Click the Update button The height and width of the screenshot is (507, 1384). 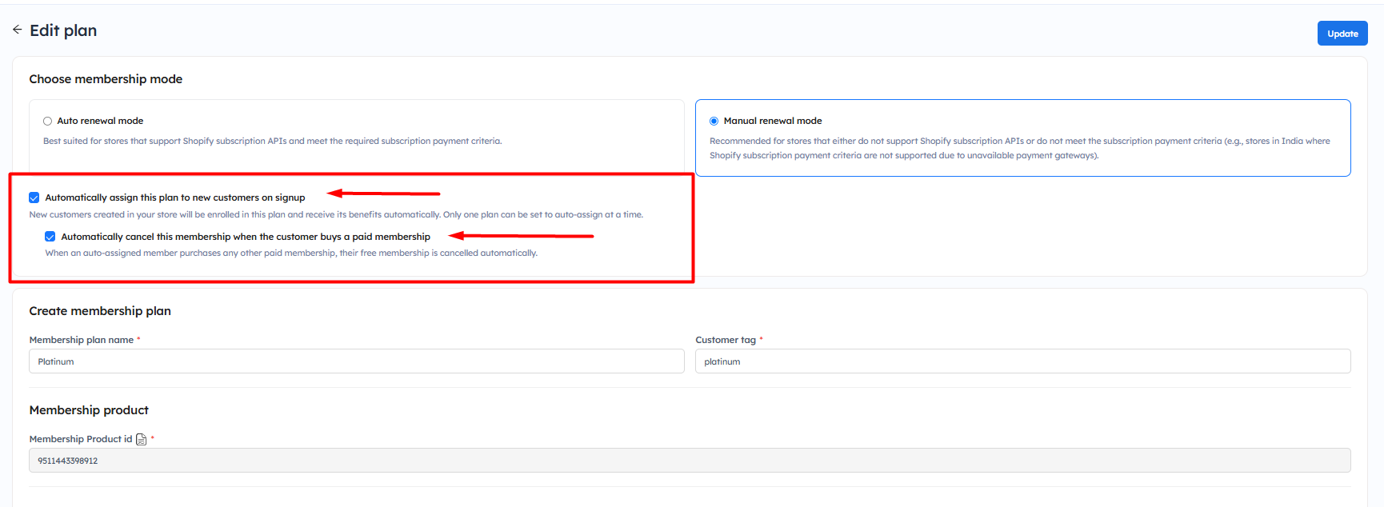tap(1342, 34)
